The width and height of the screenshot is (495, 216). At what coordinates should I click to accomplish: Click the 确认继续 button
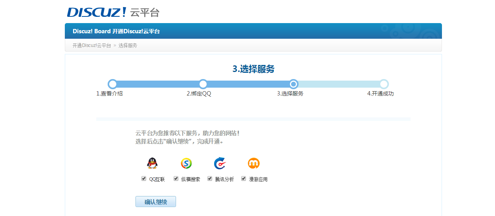coord(156,202)
